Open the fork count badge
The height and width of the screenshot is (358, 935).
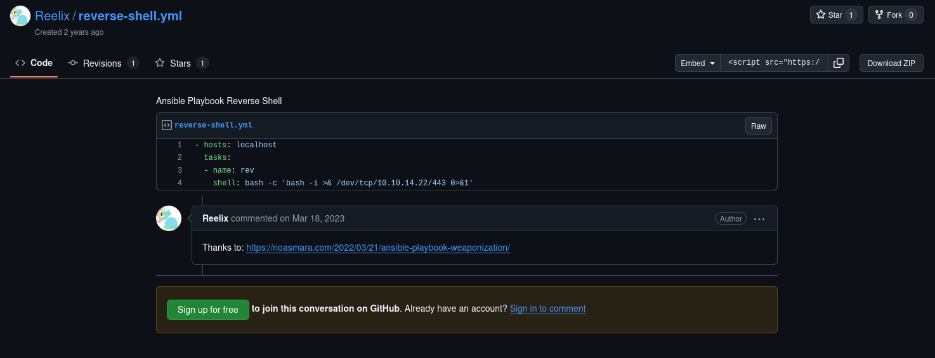tap(912, 15)
